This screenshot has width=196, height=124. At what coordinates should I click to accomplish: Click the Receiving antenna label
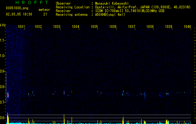pos(72,15)
